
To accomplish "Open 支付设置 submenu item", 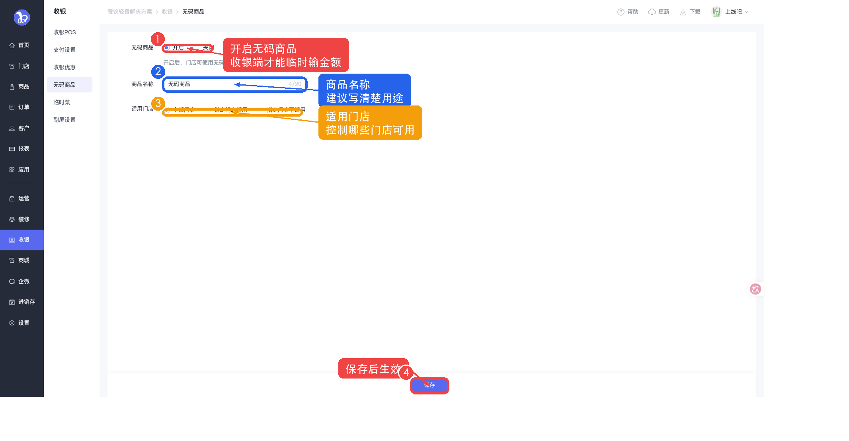I will (64, 50).
